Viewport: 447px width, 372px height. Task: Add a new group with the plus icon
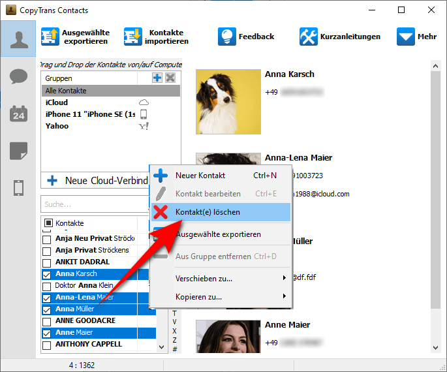pos(157,78)
